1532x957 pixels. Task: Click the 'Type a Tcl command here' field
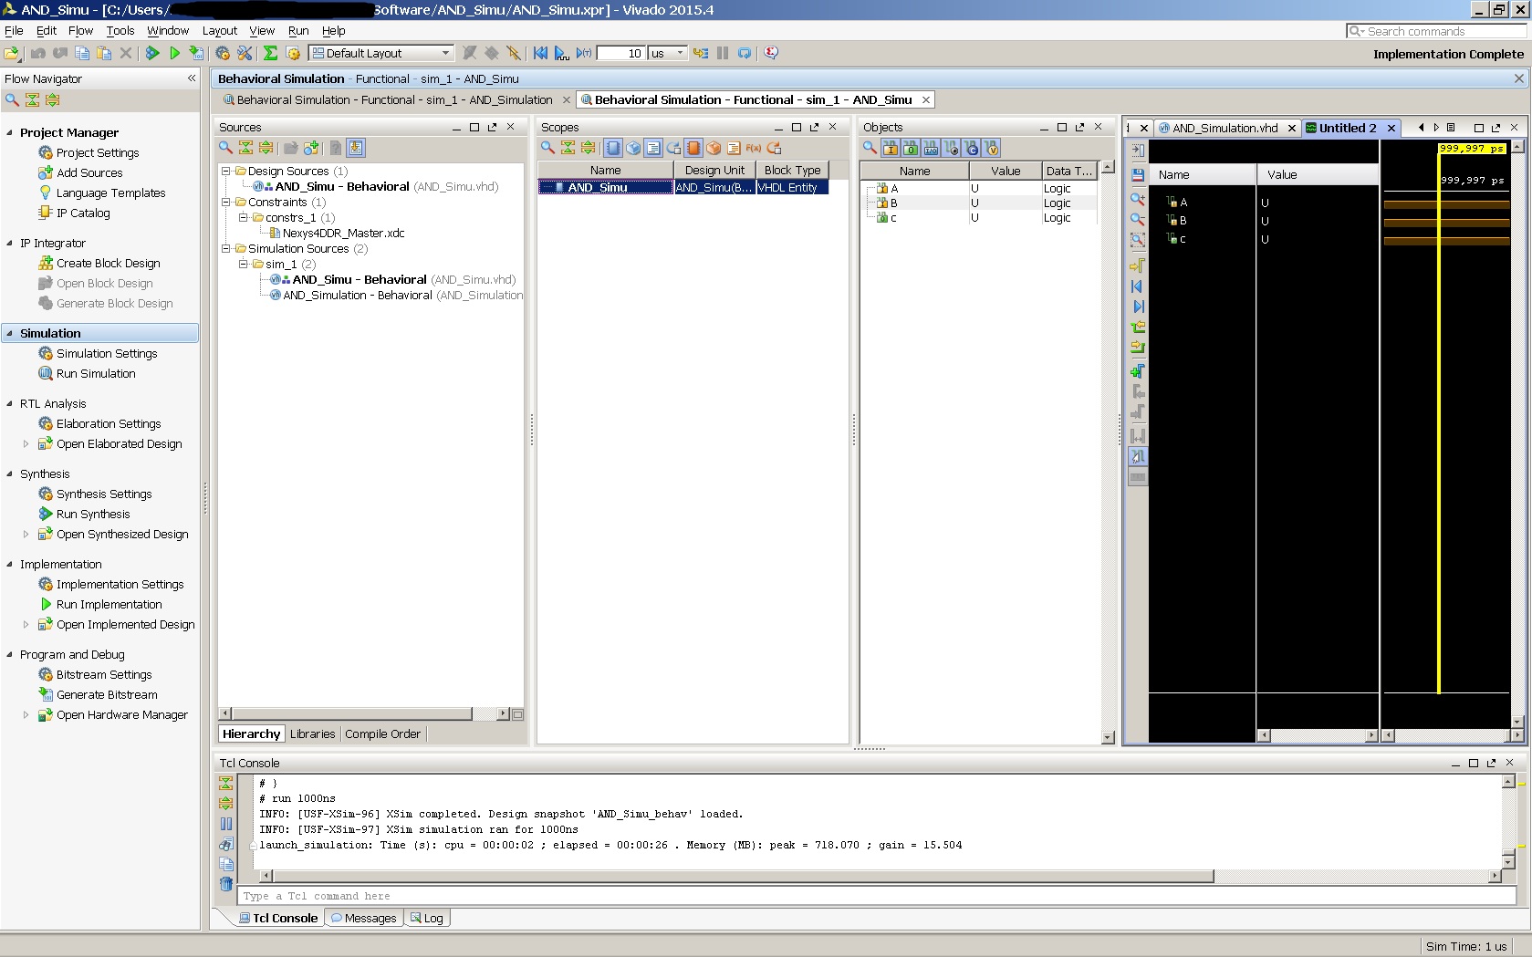876,896
